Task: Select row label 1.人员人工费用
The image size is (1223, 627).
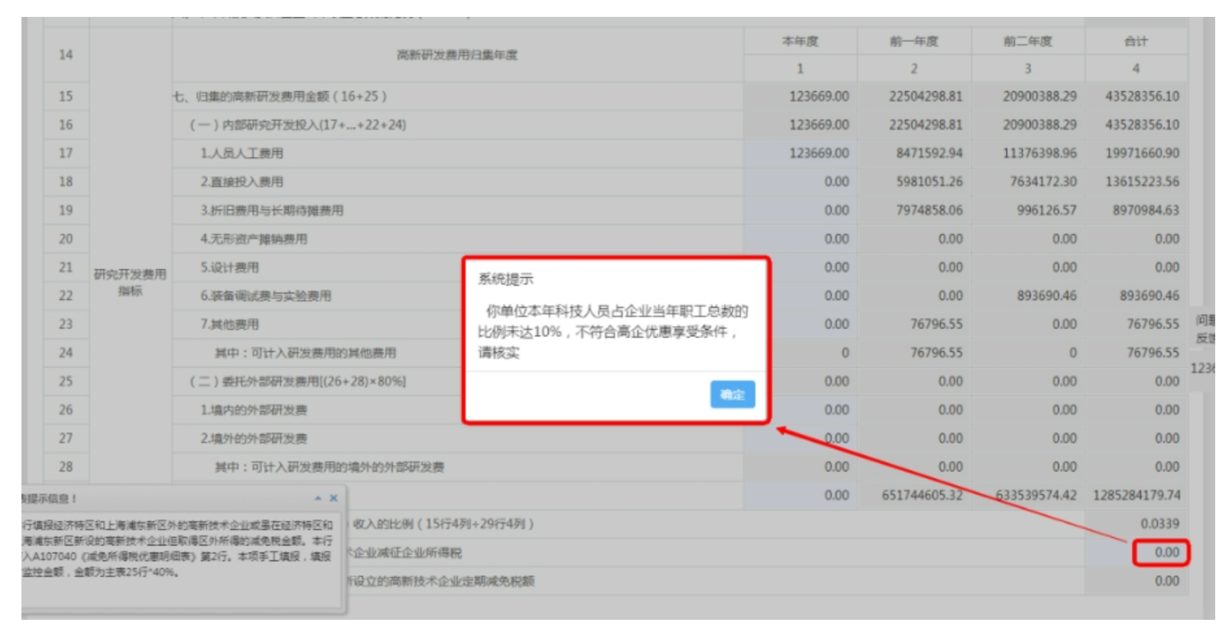Action: pyautogui.click(x=242, y=153)
